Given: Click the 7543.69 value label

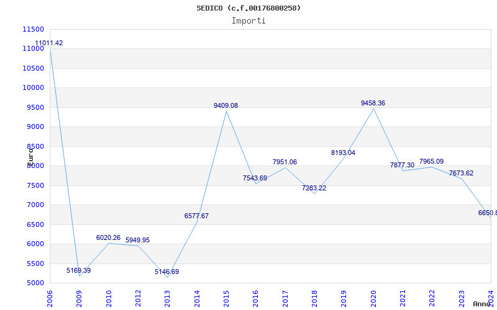Looking at the screenshot, I should tap(255, 178).
